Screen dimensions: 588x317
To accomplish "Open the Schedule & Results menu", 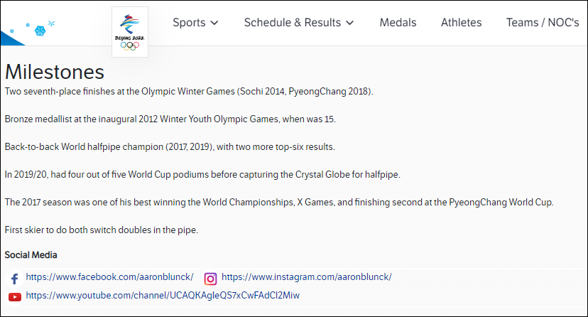I will (292, 23).
